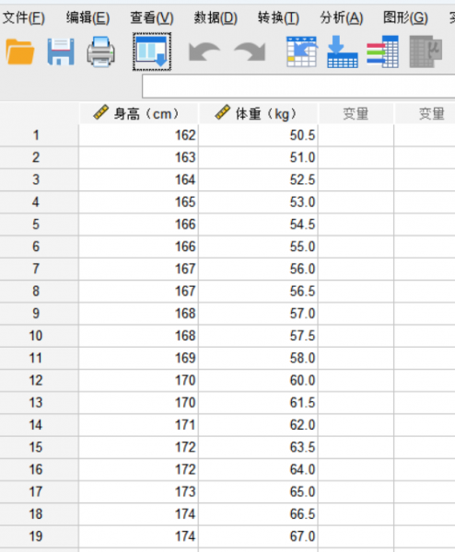Focus the cell editor input bar
This screenshot has width=455, height=552.
(x=298, y=86)
